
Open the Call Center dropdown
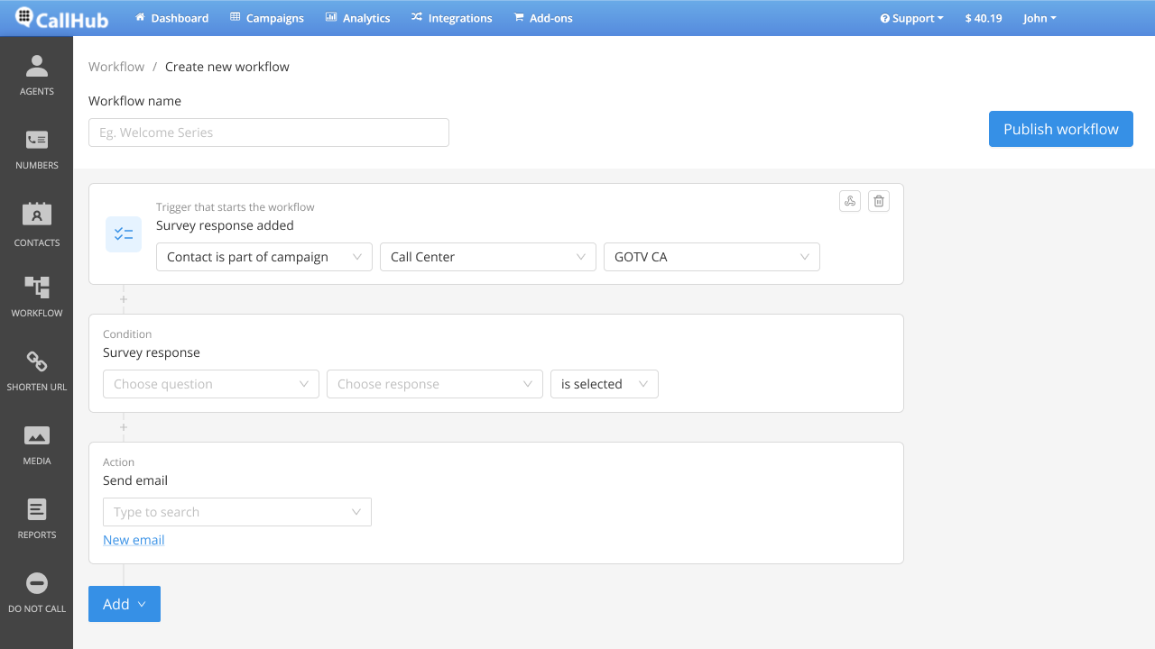pyautogui.click(x=488, y=257)
